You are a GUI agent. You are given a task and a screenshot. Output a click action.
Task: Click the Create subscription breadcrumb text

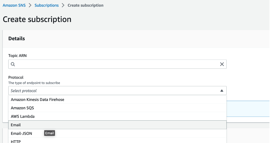click(85, 5)
